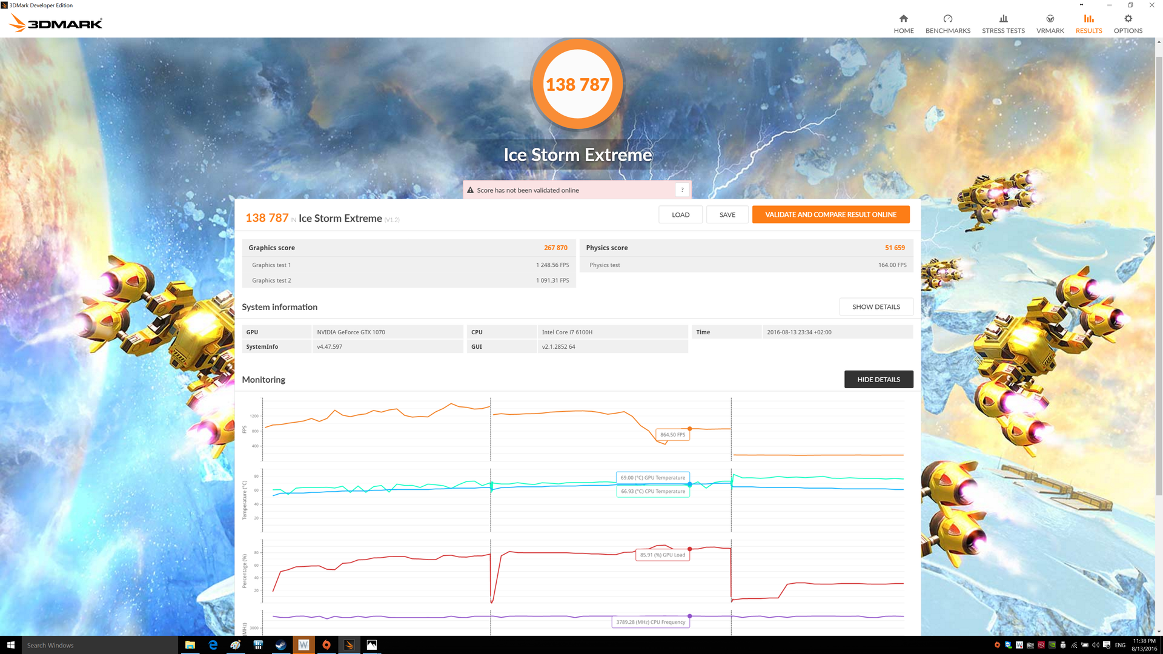Open Options gear icon
Image resolution: width=1163 pixels, height=654 pixels.
(1128, 19)
